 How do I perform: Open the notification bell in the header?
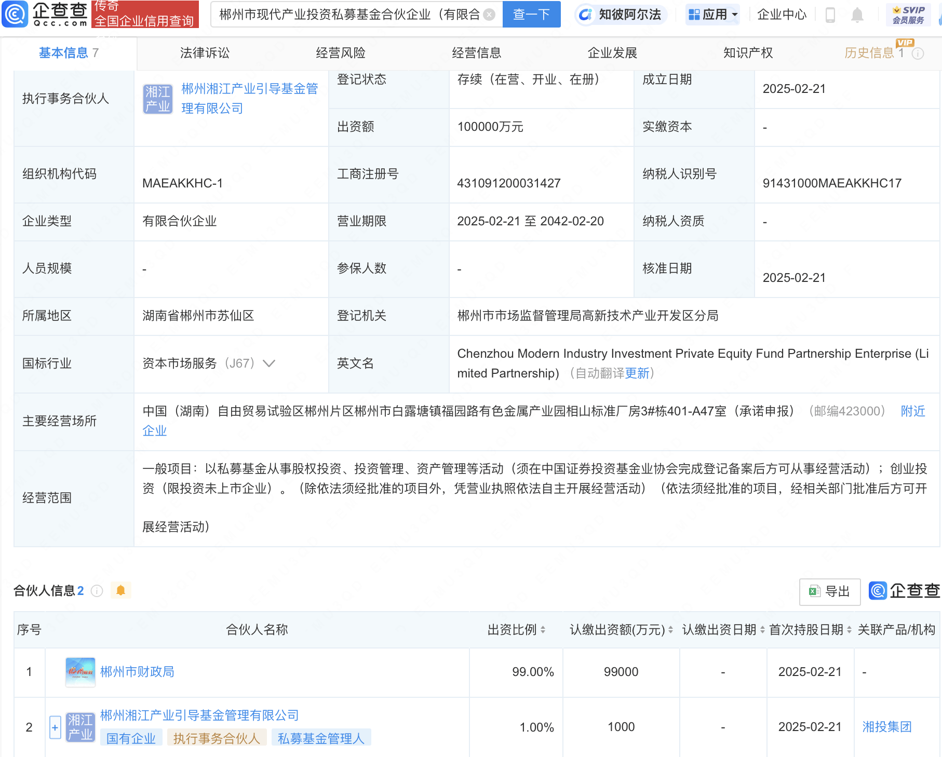coord(857,15)
